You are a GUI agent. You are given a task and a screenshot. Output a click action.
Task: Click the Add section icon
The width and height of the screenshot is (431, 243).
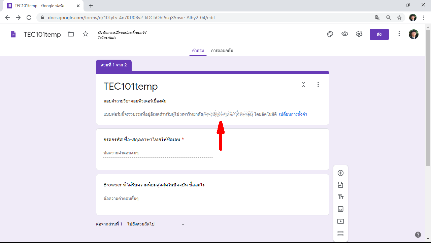(x=340, y=234)
